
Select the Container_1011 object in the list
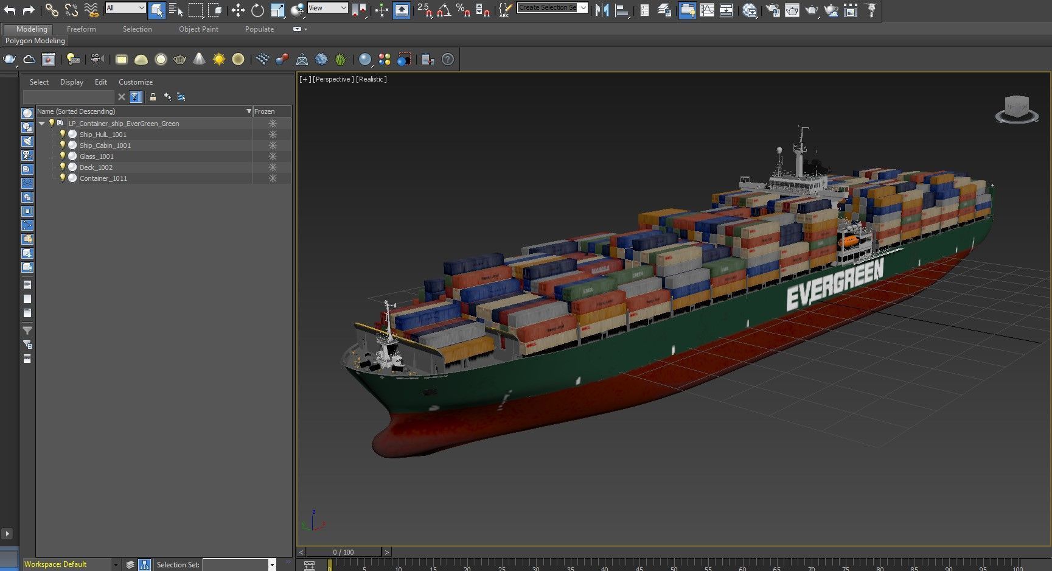pyautogui.click(x=103, y=178)
